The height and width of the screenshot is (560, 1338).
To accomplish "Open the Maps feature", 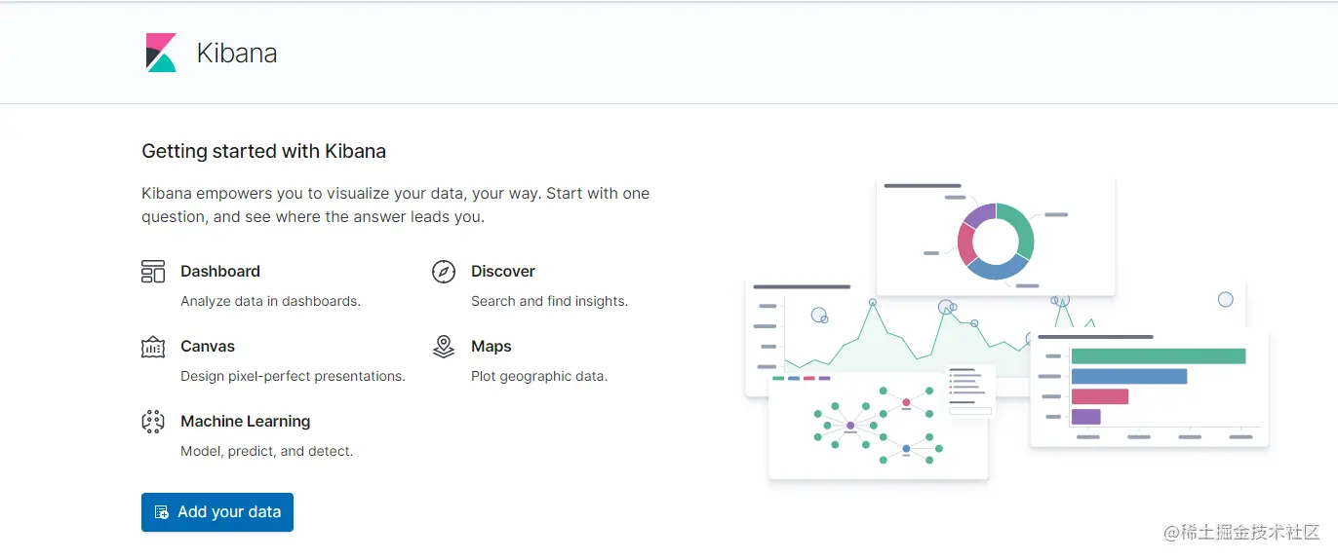I will [492, 347].
